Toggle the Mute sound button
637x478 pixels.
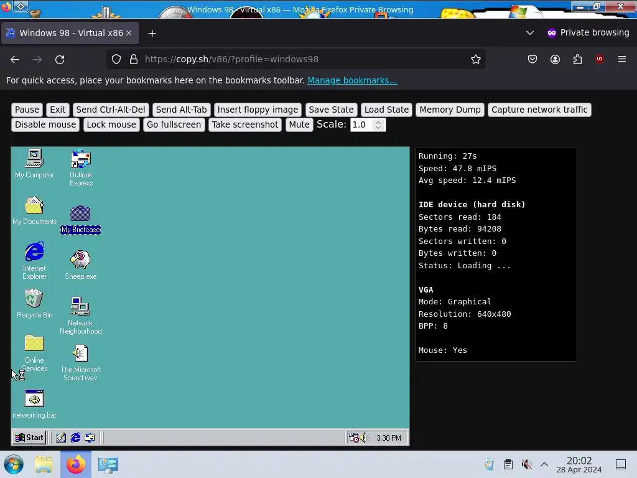click(299, 124)
